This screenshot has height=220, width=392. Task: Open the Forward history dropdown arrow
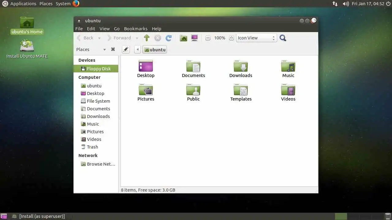click(137, 38)
